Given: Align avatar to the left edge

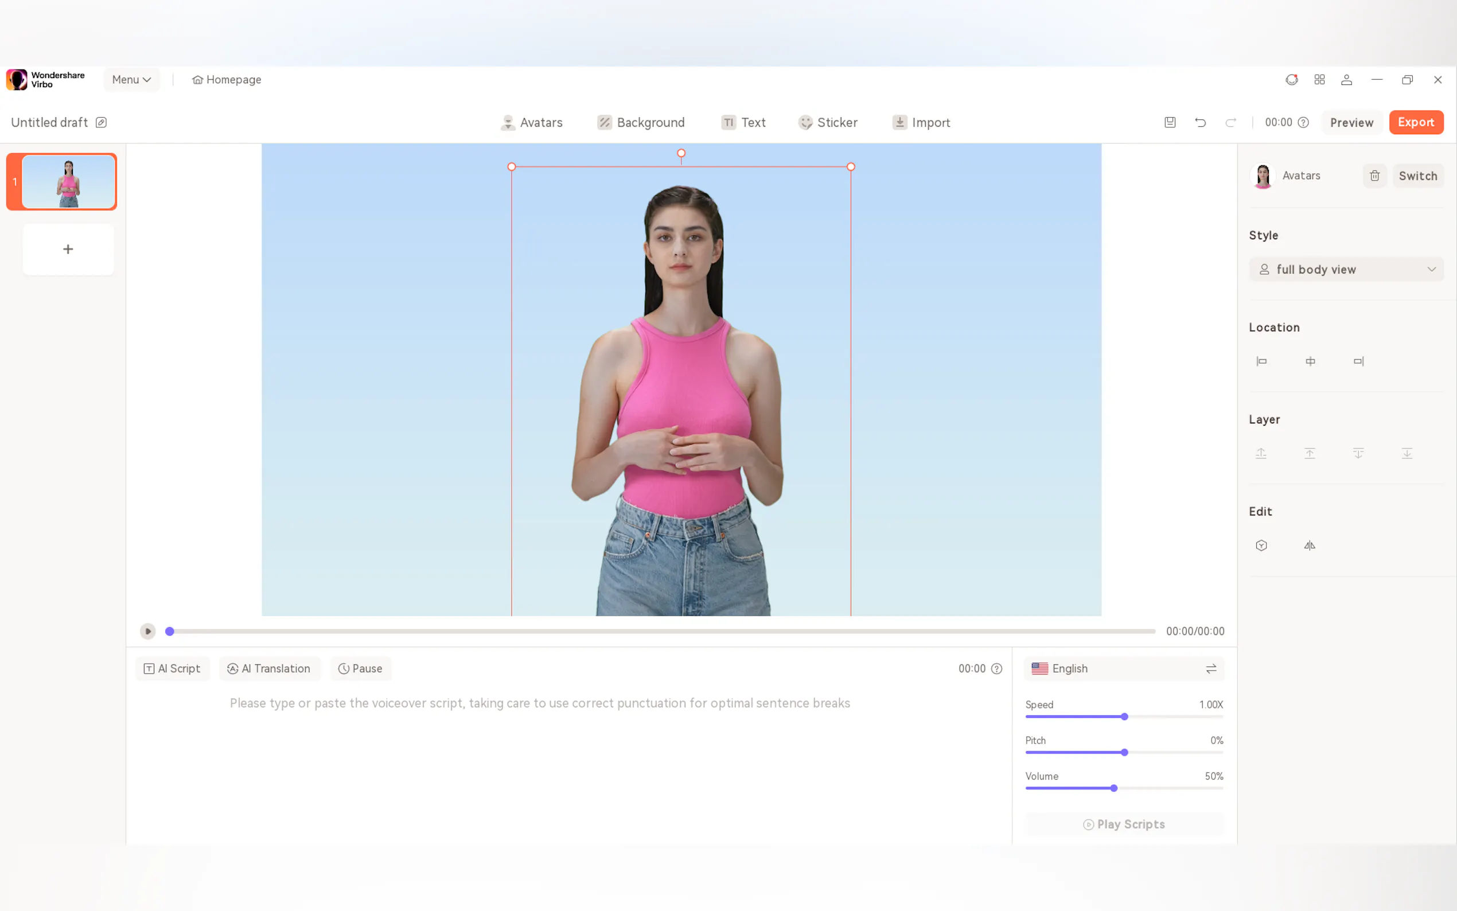Looking at the screenshot, I should [1261, 361].
